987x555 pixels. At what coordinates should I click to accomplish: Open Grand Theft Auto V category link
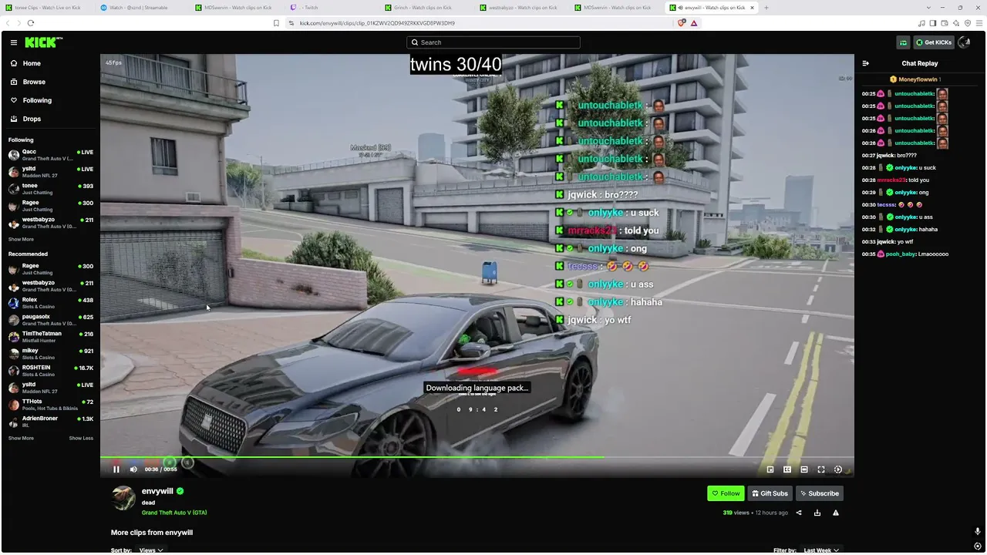coord(174,513)
